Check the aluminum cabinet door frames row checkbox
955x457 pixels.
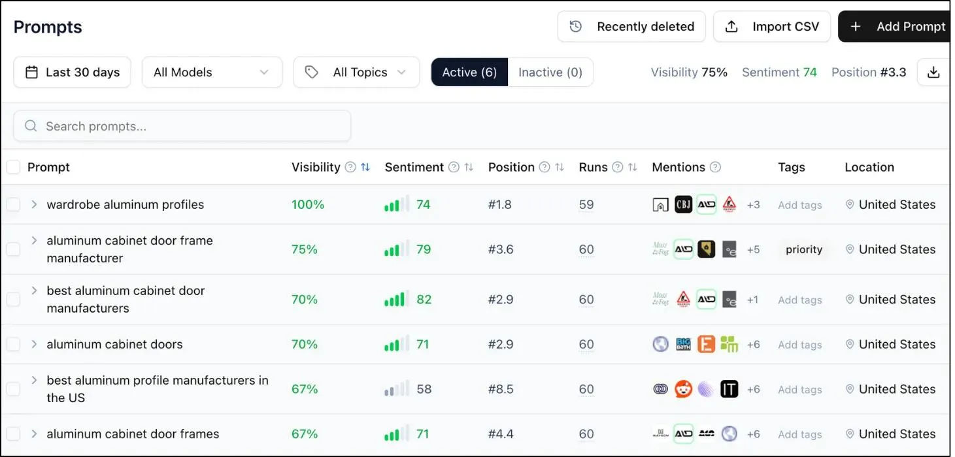13,433
